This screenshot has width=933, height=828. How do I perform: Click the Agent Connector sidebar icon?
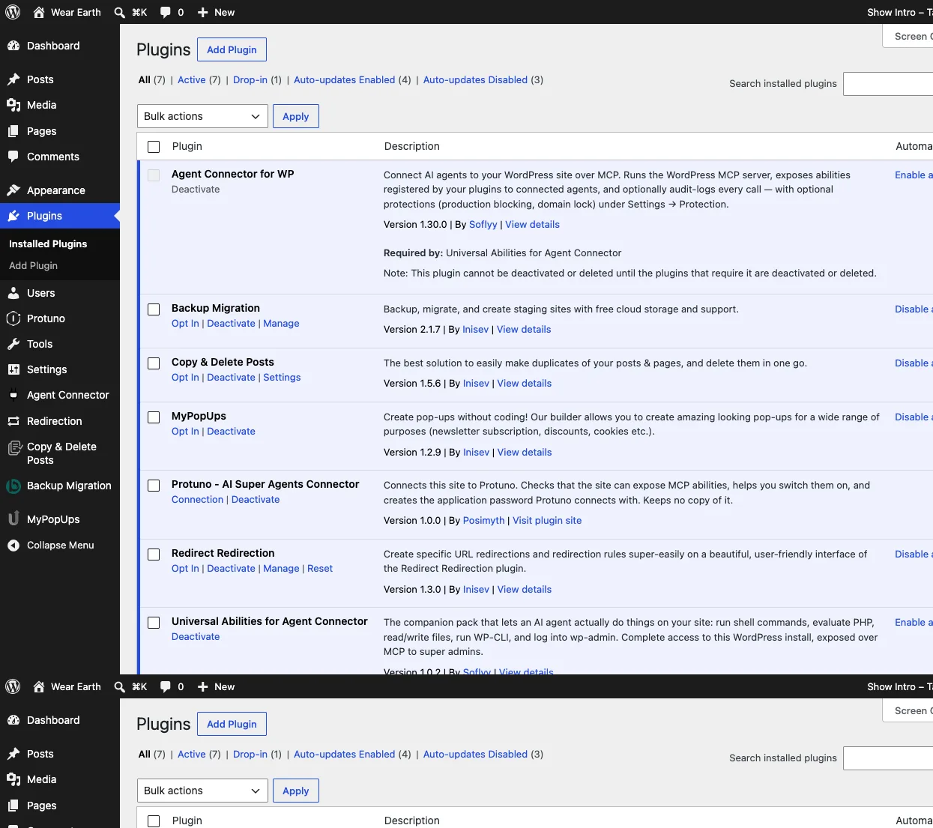pyautogui.click(x=13, y=395)
